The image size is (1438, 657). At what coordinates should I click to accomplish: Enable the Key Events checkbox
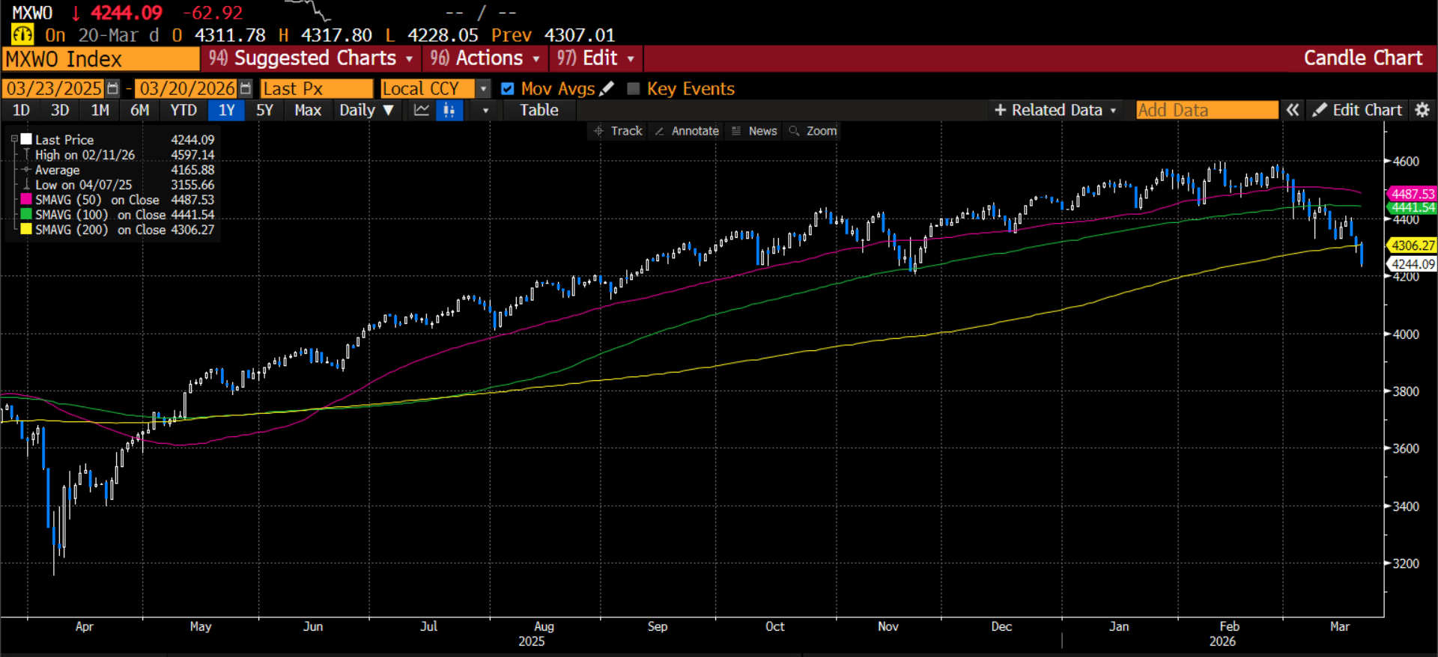pos(634,89)
